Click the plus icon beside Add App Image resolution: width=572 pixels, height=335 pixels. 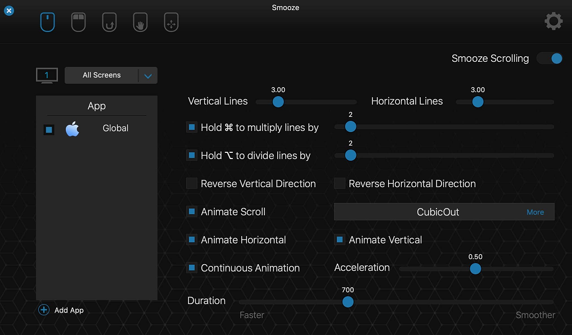point(44,310)
